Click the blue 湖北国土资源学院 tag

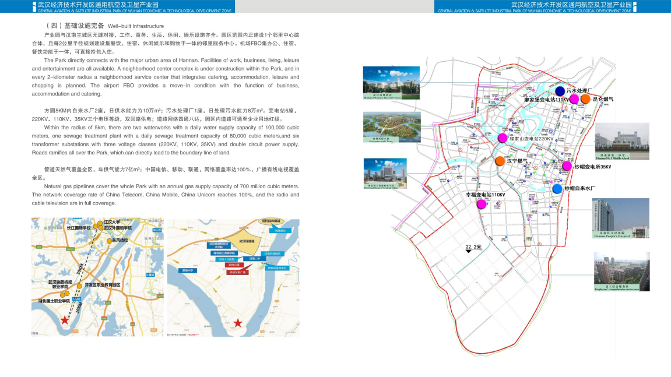224,253
